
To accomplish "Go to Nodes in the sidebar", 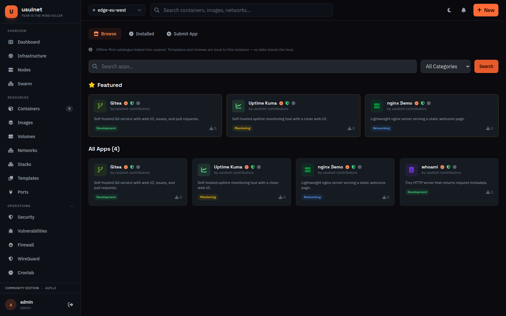I will [x=40, y=70].
